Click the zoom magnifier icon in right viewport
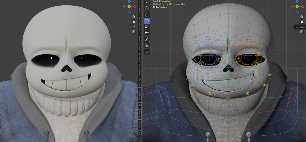The image size is (306, 142). pyautogui.click(x=302, y=17)
